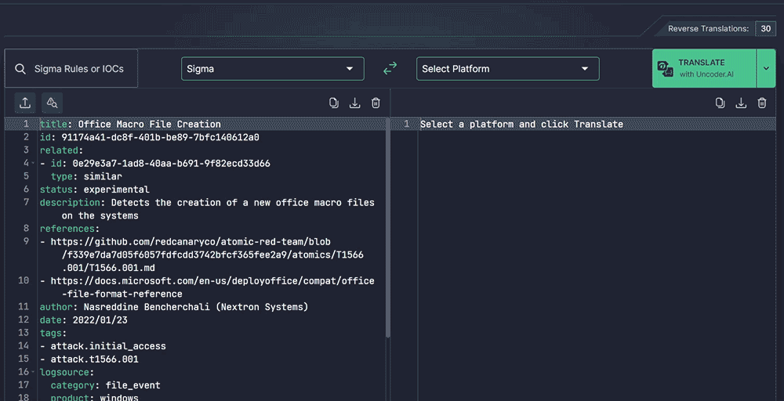The height and width of the screenshot is (401, 784).
Task: Click the Reverse Translations count 30
Action: point(765,29)
